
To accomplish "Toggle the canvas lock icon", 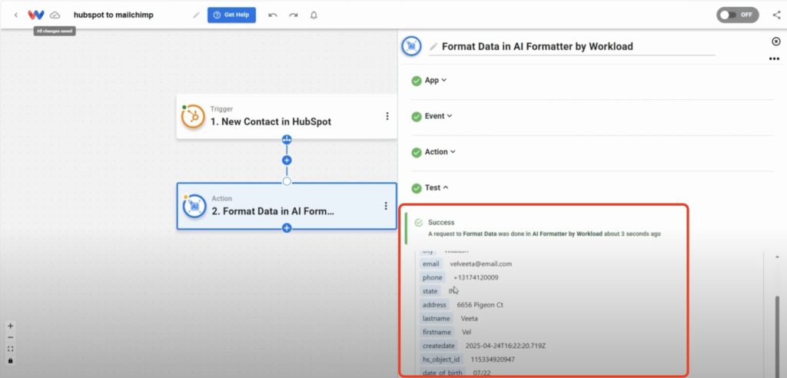I will (x=11, y=360).
